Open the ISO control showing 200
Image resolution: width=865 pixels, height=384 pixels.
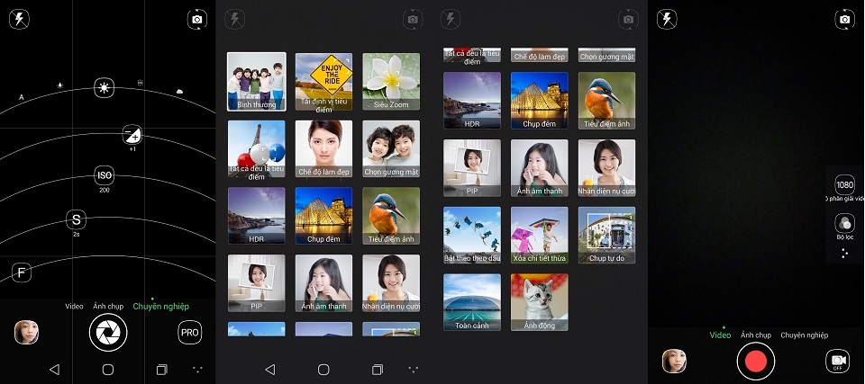[105, 175]
